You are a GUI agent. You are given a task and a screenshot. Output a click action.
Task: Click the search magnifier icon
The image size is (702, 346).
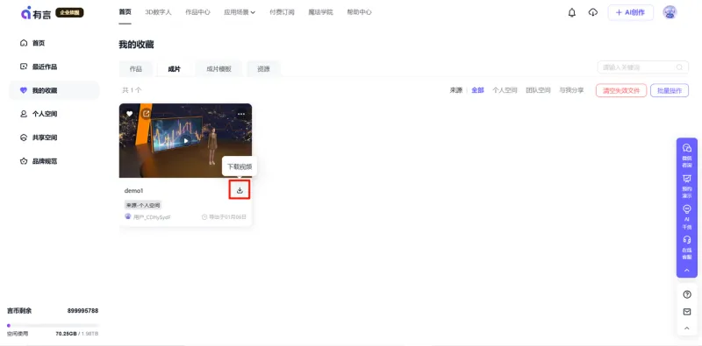pyautogui.click(x=679, y=67)
